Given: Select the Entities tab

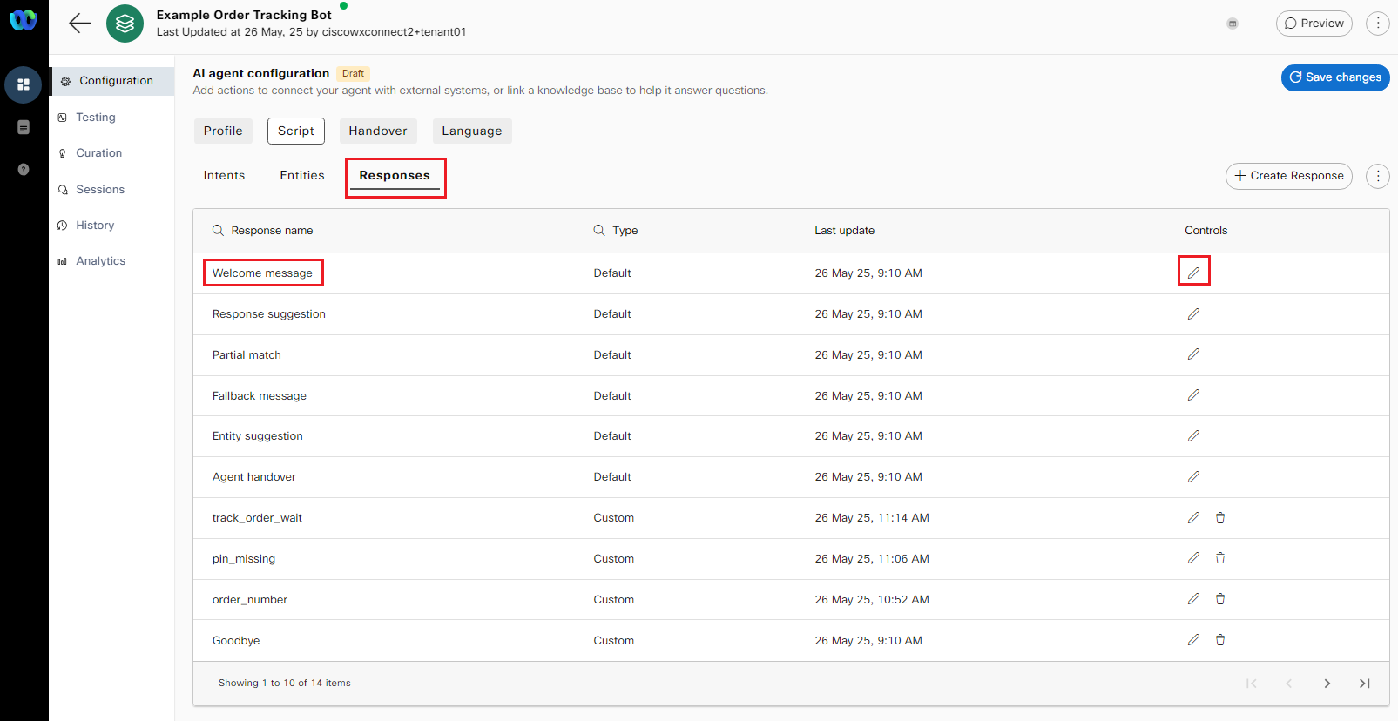Looking at the screenshot, I should coord(302,176).
